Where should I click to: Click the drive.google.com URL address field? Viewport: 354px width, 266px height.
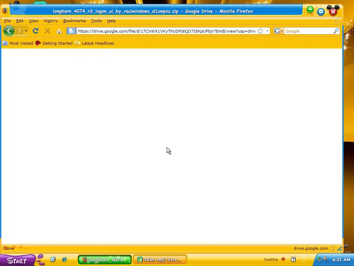click(x=167, y=31)
